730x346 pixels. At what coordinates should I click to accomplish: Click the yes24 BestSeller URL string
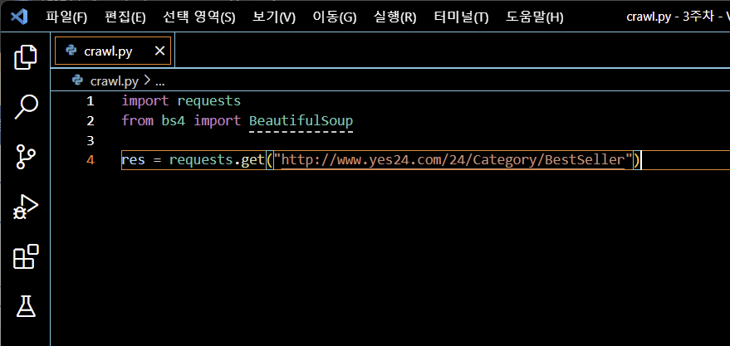[x=453, y=160]
